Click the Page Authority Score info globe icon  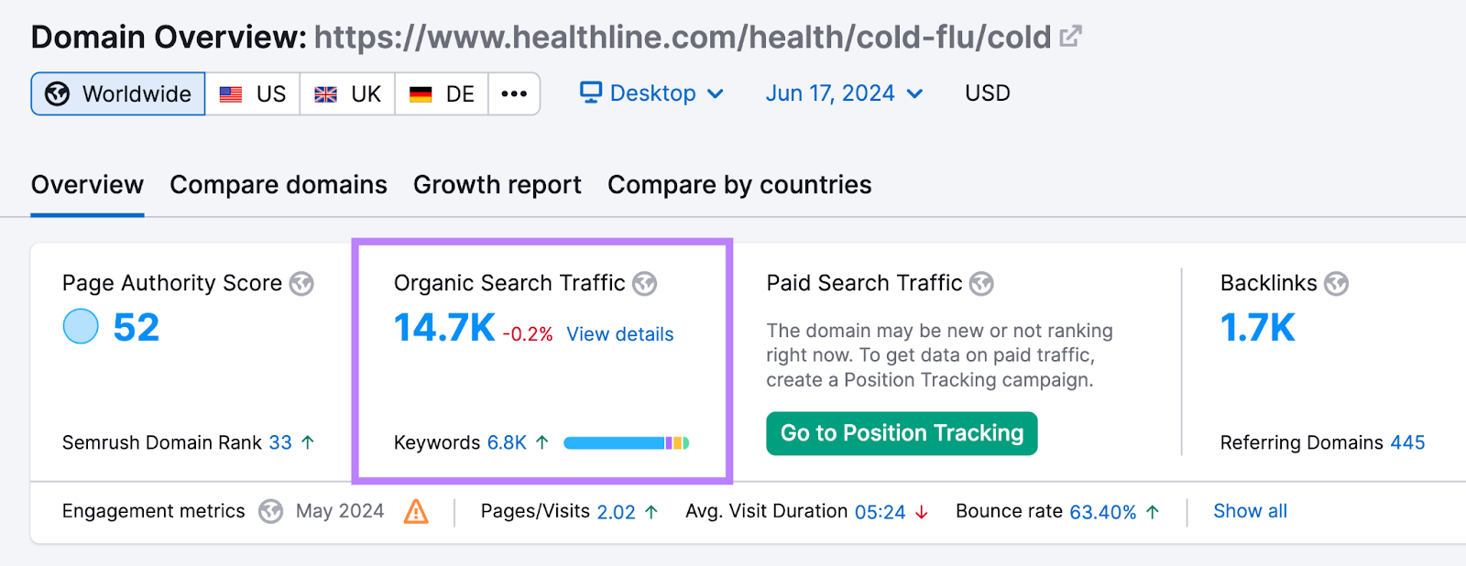(x=301, y=284)
